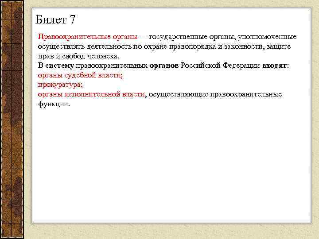This screenshot has height=239, width=319.
Task: Click the bold words "В систему"
Action: coord(56,66)
